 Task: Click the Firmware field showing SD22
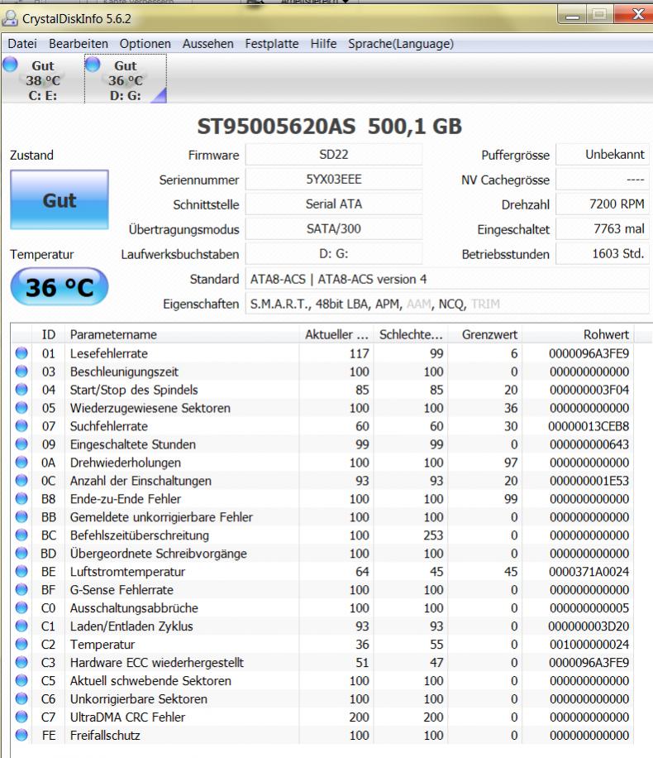(334, 155)
